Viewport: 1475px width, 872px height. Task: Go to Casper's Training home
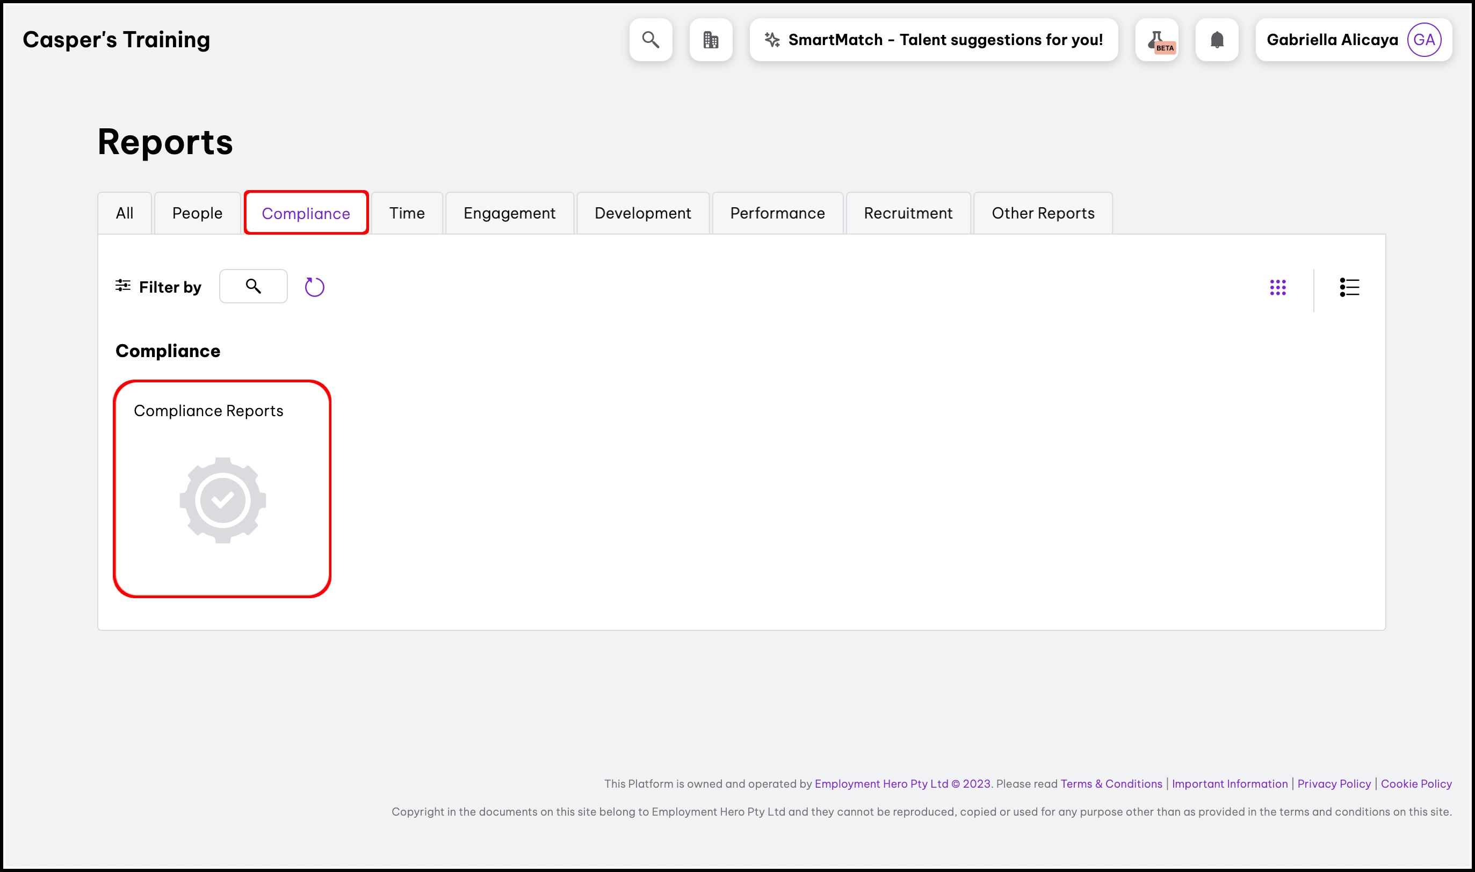(117, 39)
